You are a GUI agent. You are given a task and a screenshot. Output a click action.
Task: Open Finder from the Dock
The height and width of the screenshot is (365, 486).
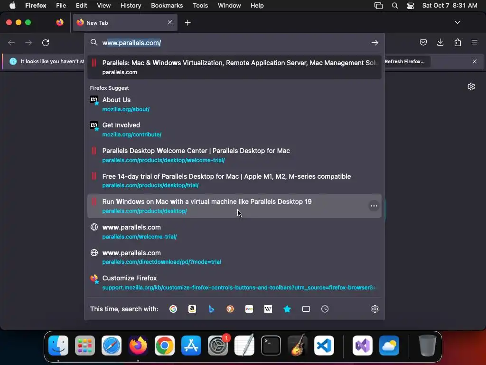58,345
